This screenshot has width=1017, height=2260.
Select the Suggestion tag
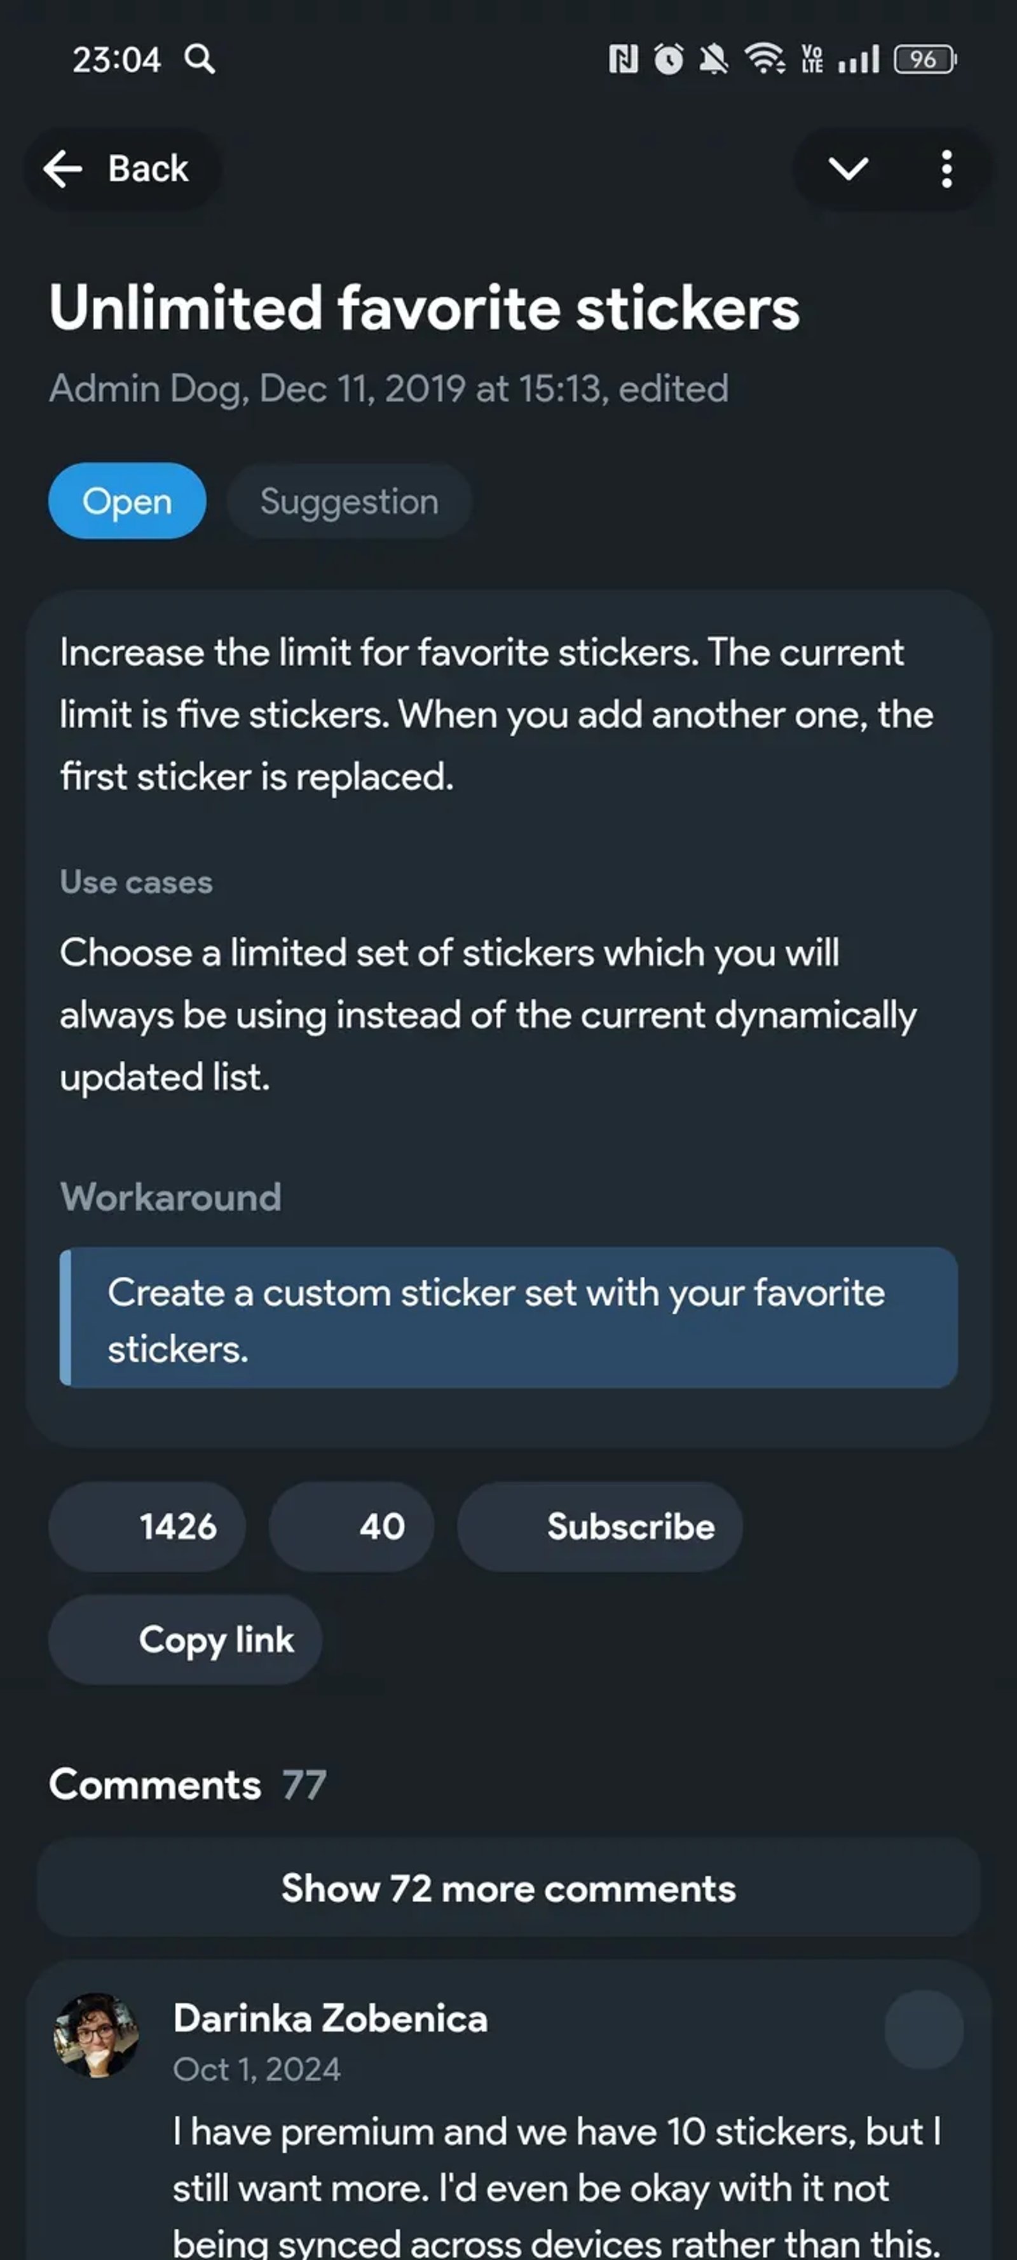[x=348, y=501]
